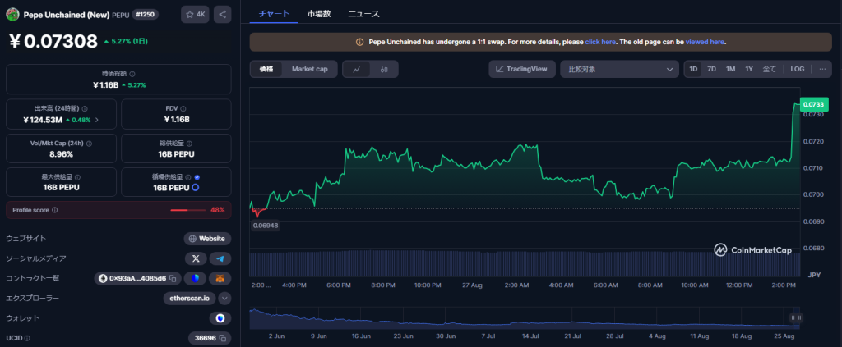Open the TradingView chart button
The image size is (842, 347).
pos(522,69)
